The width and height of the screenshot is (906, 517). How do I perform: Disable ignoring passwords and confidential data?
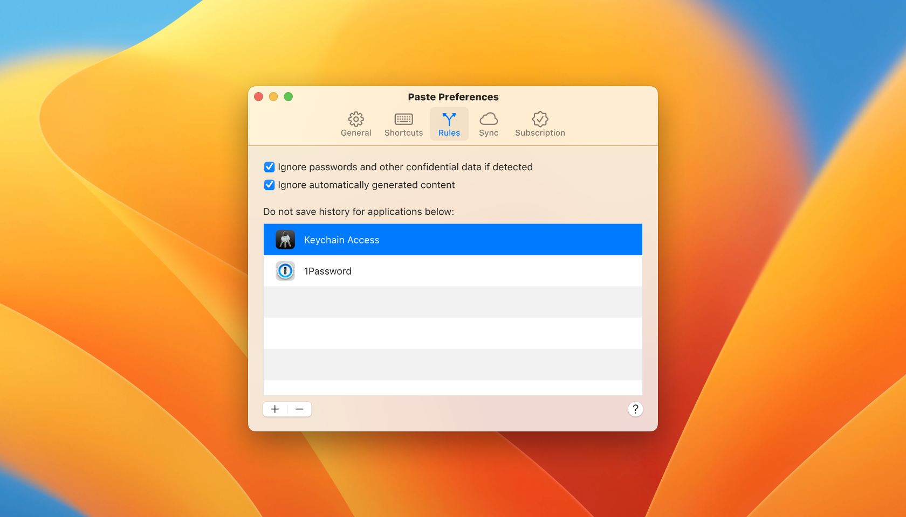[270, 167]
